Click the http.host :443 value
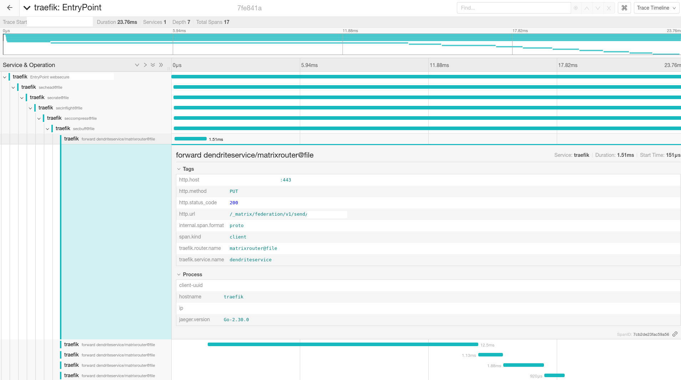The height and width of the screenshot is (380, 681). pos(286,180)
